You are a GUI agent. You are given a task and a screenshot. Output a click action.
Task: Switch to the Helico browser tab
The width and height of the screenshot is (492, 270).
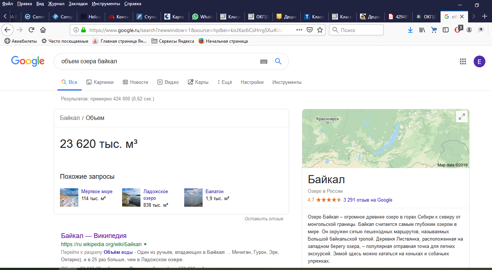[x=91, y=17]
